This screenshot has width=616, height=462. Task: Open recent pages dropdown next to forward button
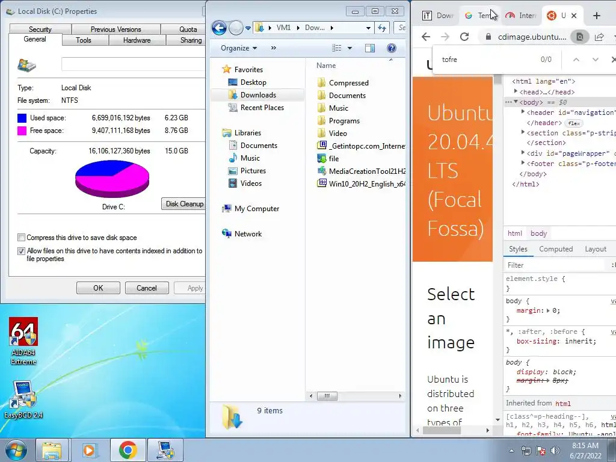(248, 28)
